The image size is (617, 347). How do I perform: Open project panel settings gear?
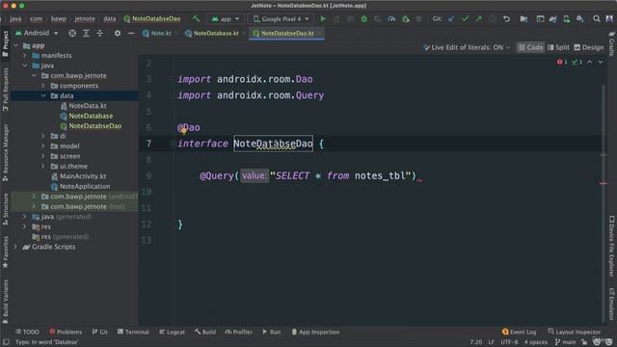click(118, 34)
